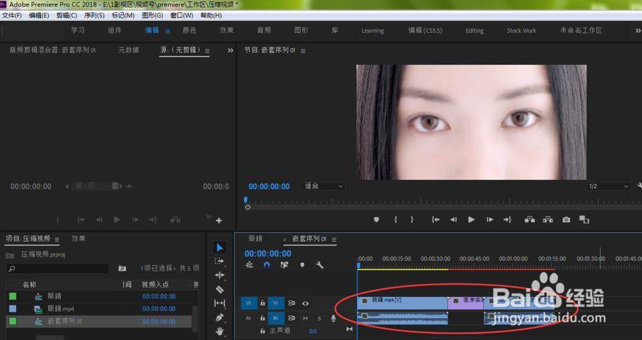Viewport: 642px width, 340px height.
Task: Open 窗口(W) menu
Action: (x=182, y=15)
